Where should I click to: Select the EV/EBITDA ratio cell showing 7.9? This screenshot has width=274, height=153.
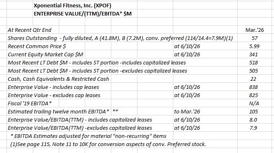tap(253, 128)
